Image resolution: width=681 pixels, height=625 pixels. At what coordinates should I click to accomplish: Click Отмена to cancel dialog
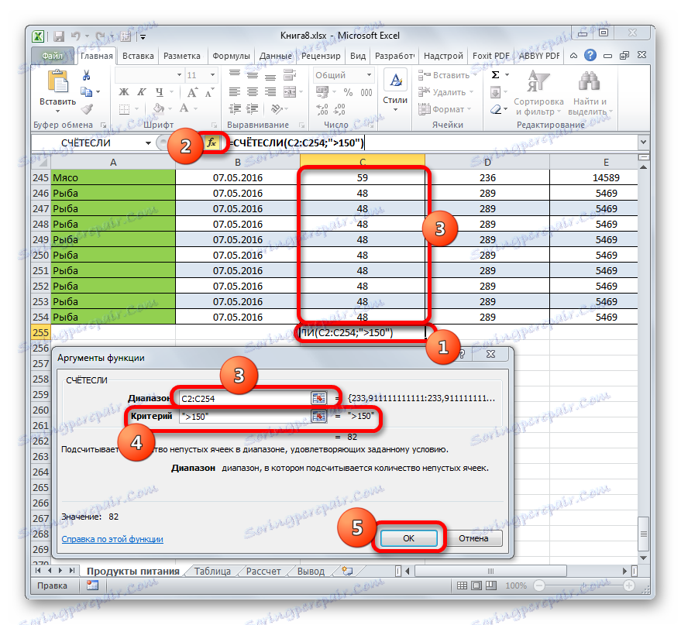tap(473, 538)
